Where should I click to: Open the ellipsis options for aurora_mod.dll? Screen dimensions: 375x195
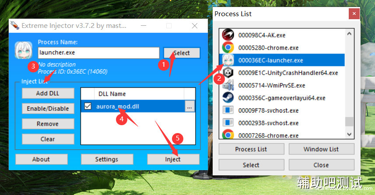pos(189,106)
